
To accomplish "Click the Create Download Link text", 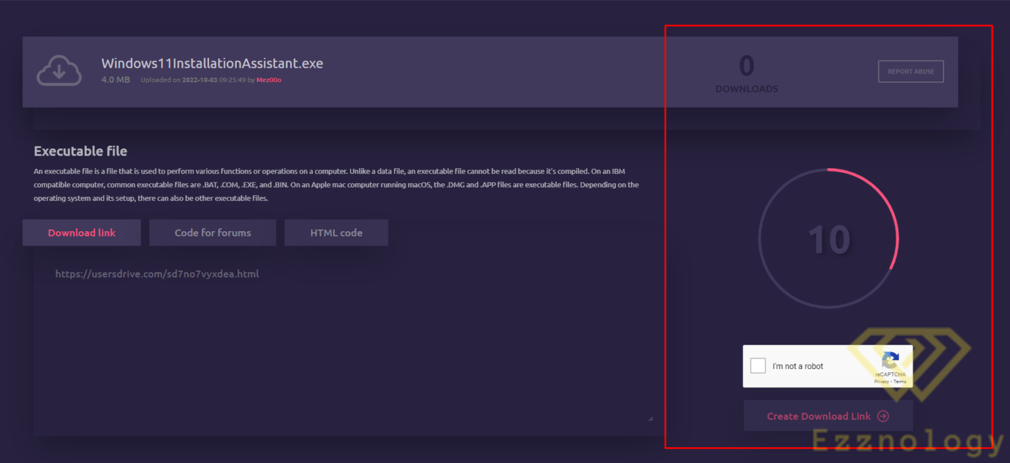I will point(819,416).
